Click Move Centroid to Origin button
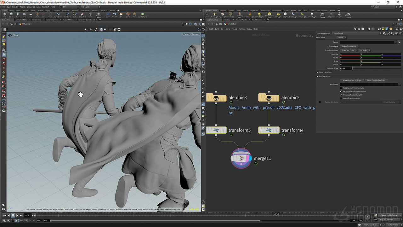The width and height of the screenshot is (403, 227). [x=352, y=80]
